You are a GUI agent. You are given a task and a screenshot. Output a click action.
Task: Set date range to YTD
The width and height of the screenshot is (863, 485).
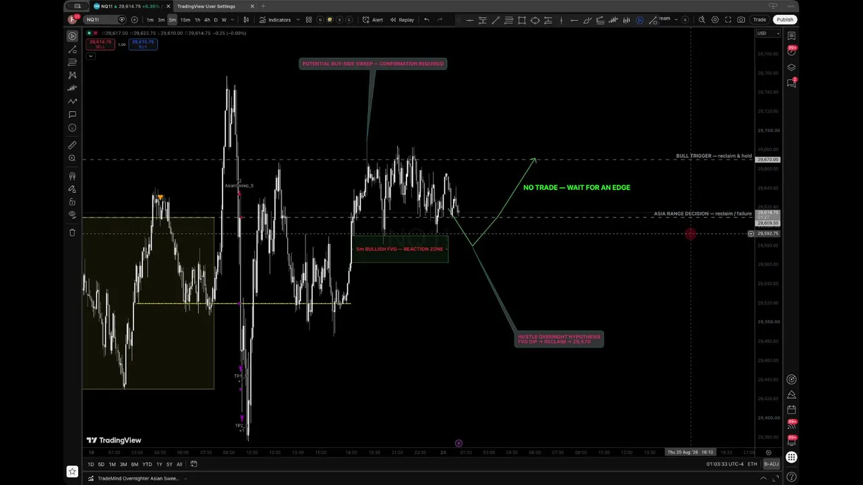147,464
